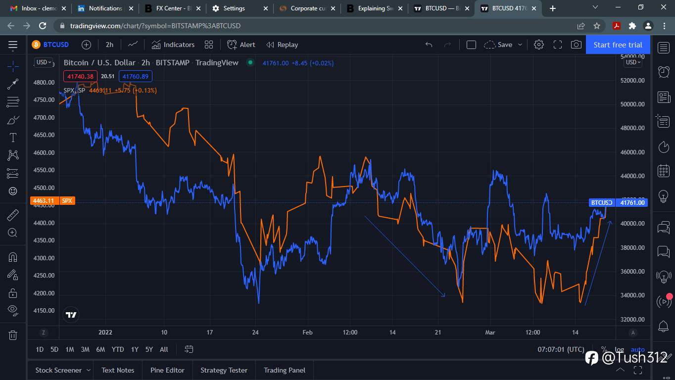The width and height of the screenshot is (675, 380).
Task: Toggle the percent scale
Action: (x=604, y=349)
